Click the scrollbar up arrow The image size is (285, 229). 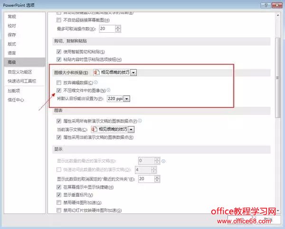278,15
